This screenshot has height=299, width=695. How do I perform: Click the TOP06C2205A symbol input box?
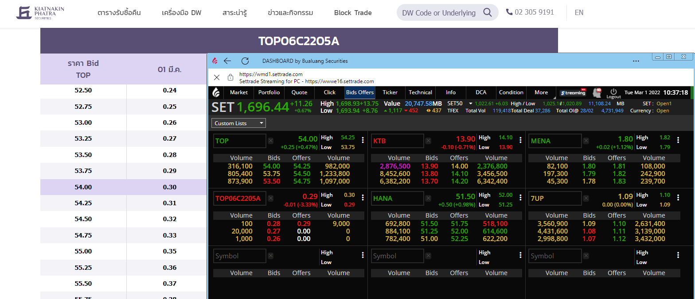[240, 199]
